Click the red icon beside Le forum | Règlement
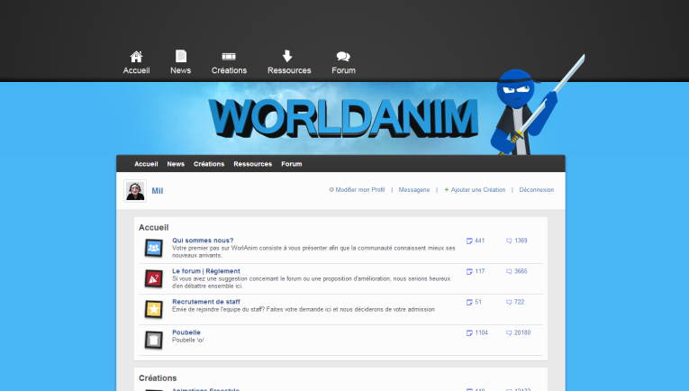689x391 pixels. (x=154, y=279)
